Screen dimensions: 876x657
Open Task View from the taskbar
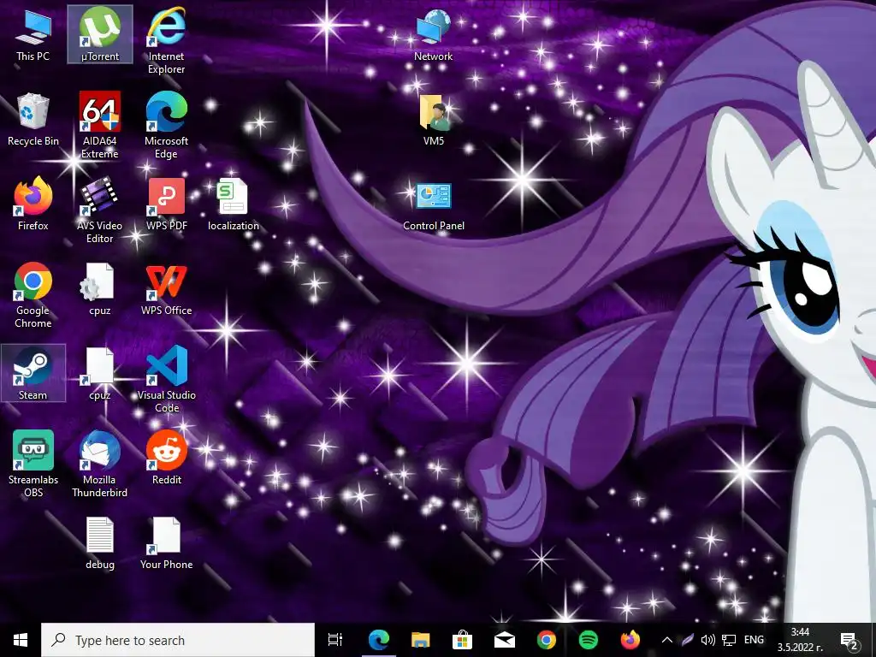[335, 640]
